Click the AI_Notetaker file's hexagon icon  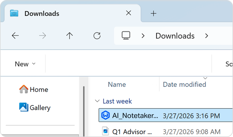point(105,115)
